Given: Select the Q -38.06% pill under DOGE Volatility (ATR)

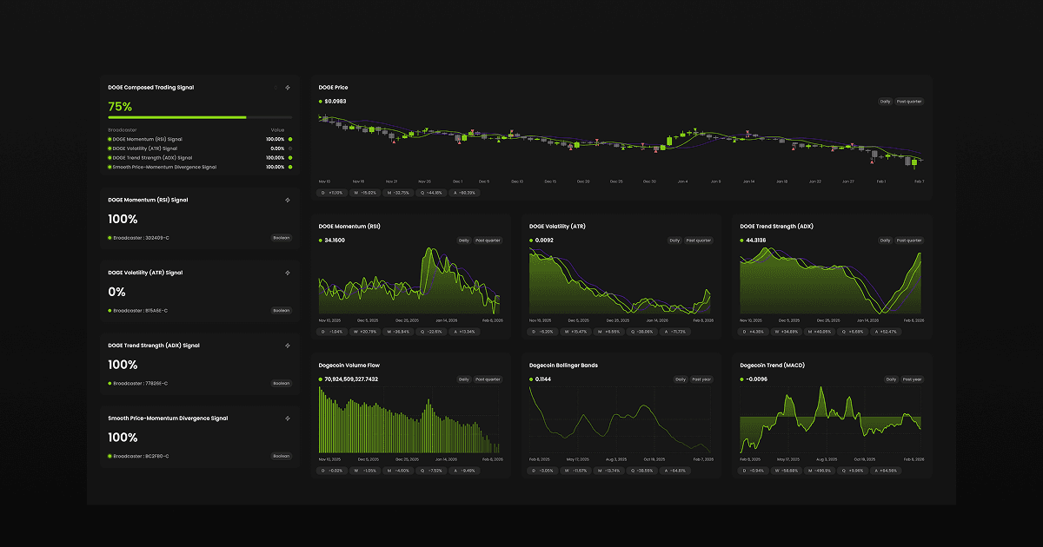Looking at the screenshot, I should (641, 332).
